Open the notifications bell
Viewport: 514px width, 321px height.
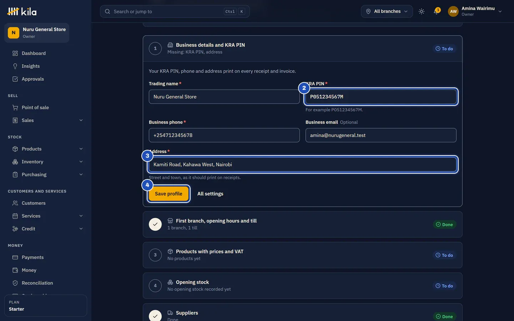436,11
